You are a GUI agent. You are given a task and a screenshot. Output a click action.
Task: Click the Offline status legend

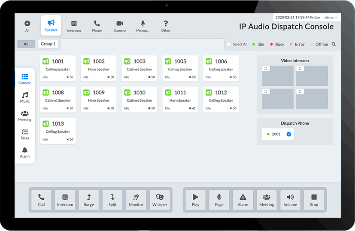tap(319, 44)
